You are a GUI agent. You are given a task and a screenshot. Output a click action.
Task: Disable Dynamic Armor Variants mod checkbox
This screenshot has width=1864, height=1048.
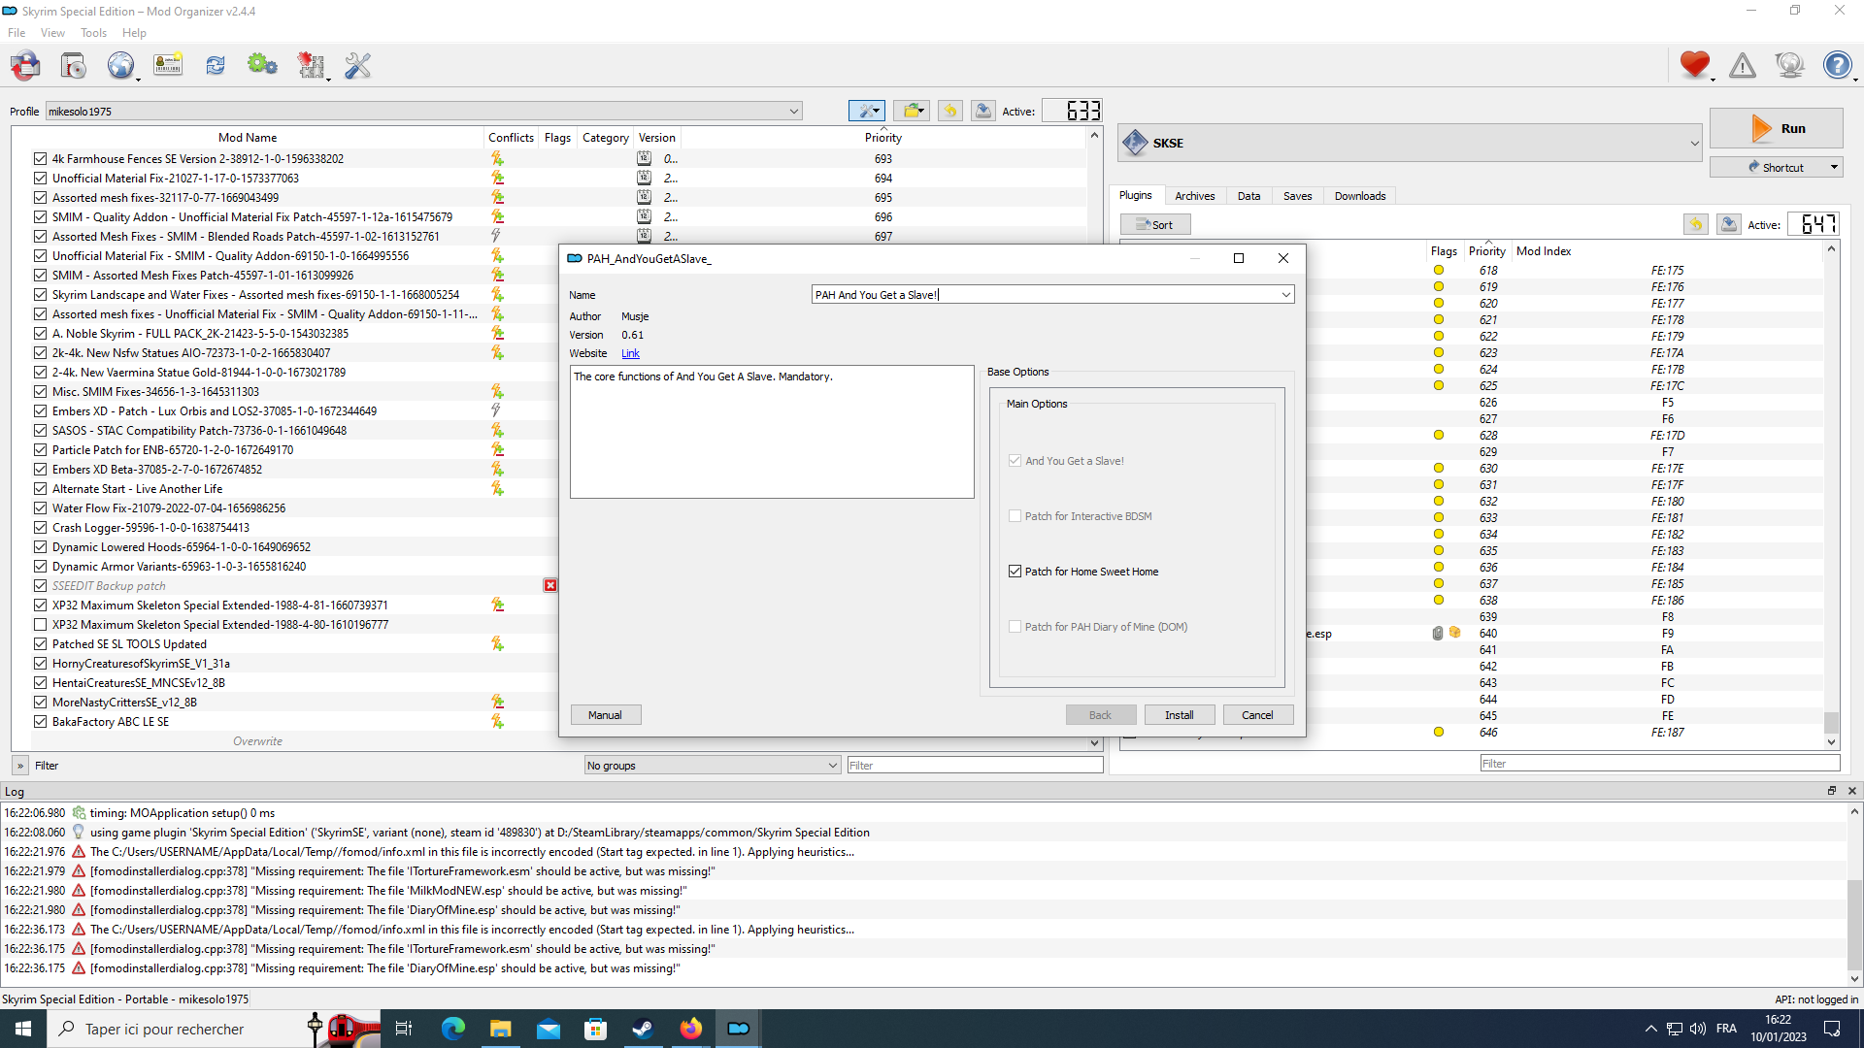tap(40, 566)
